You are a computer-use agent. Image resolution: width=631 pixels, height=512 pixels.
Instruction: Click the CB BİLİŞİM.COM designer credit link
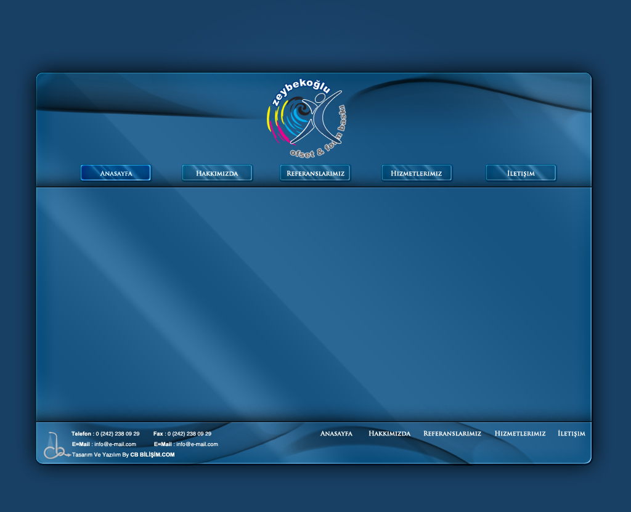pos(153,455)
